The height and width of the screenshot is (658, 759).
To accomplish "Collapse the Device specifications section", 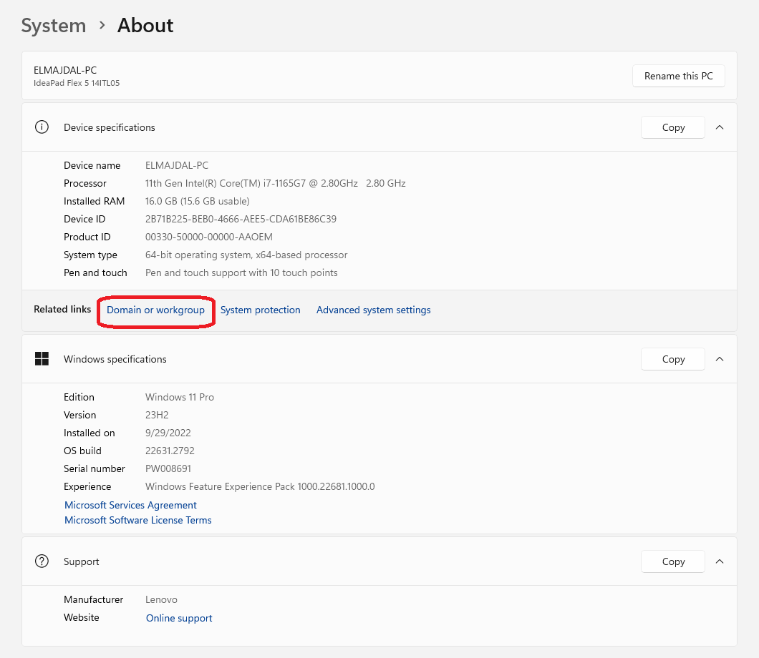I will tap(720, 127).
